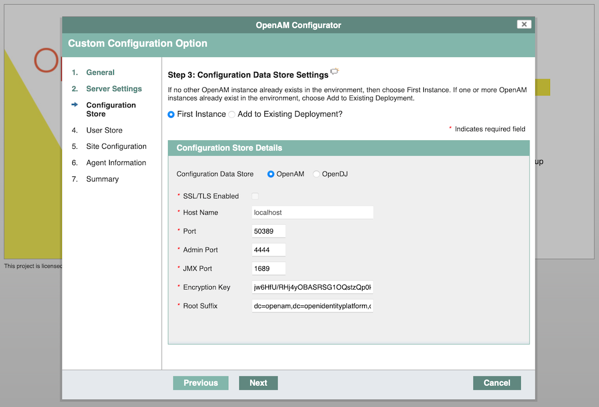Go to the General step
Image resolution: width=599 pixels, height=407 pixels.
[x=100, y=72]
